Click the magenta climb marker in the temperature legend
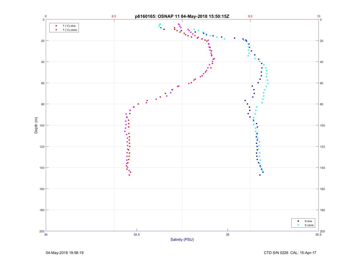Viewport: 352px width, 260px height. (56, 30)
